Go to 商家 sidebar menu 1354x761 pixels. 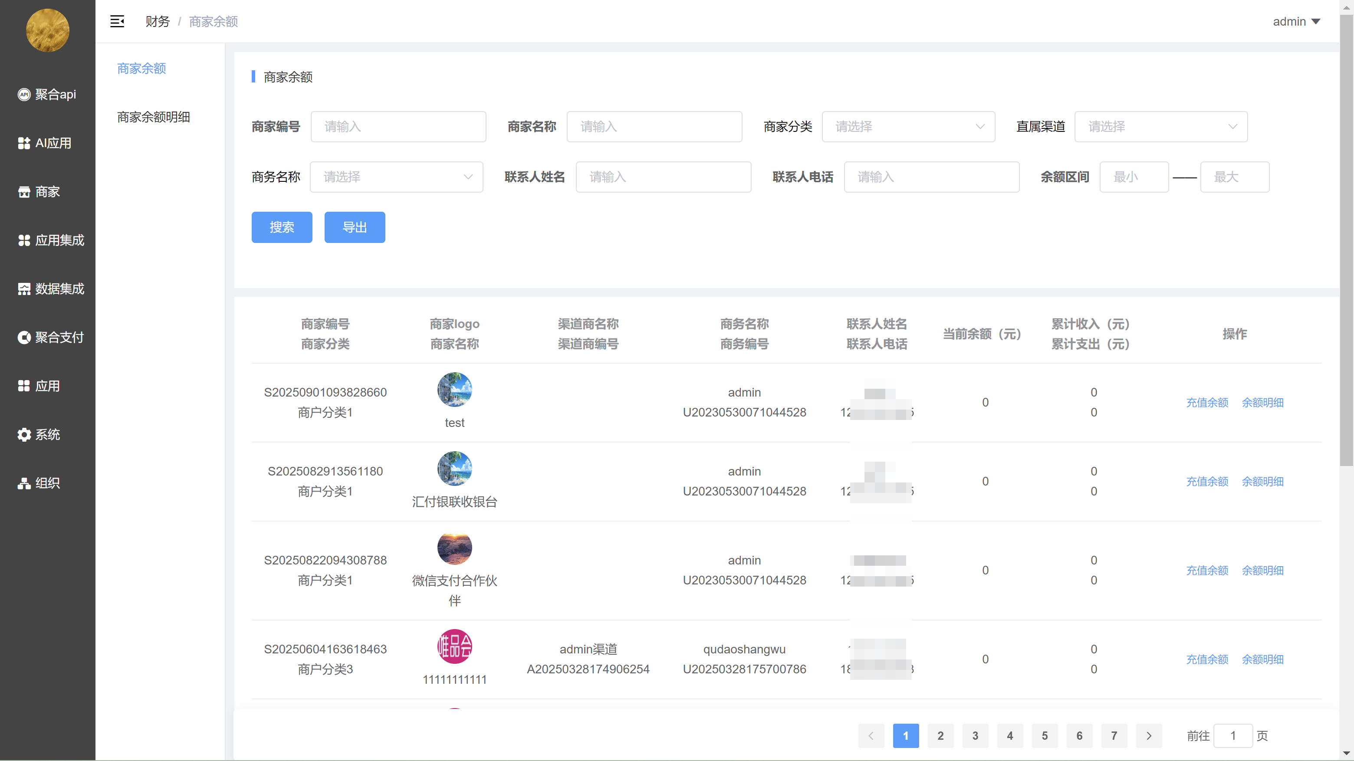pos(39,192)
